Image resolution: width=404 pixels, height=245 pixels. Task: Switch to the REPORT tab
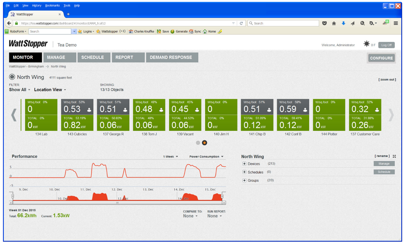[x=128, y=58]
